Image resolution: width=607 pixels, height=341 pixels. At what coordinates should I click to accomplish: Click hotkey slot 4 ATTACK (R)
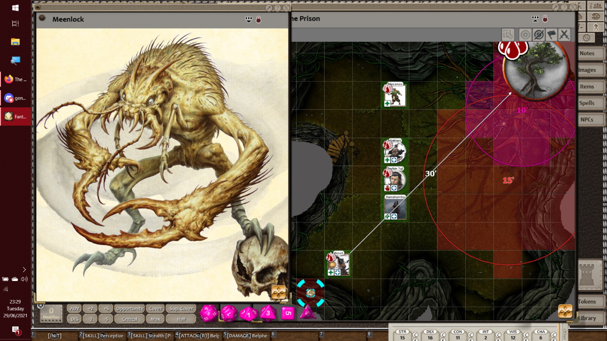click(x=198, y=336)
